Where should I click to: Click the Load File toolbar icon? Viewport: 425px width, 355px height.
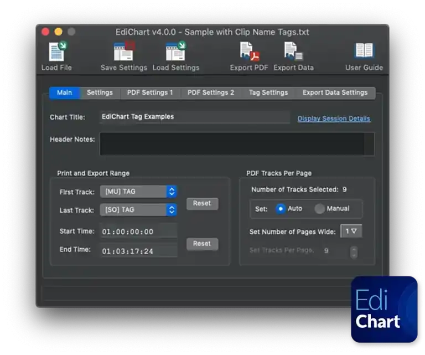coord(57,52)
